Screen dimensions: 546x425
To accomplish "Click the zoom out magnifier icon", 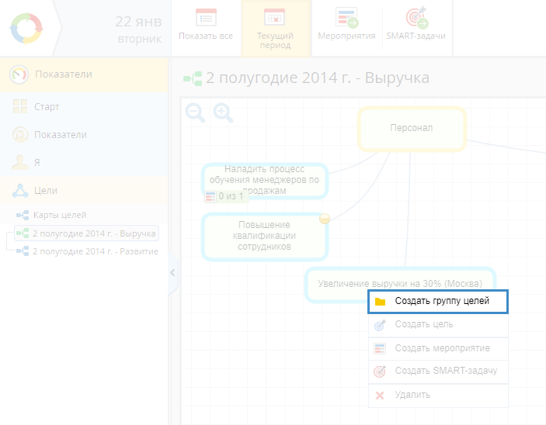I will pyautogui.click(x=195, y=113).
